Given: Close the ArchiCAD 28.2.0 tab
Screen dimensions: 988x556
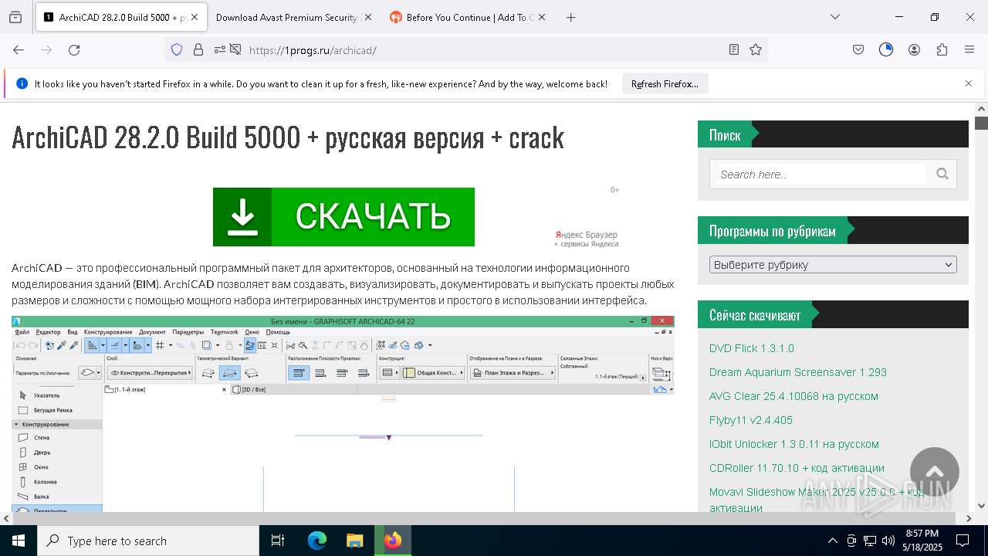Looking at the screenshot, I should tap(195, 17).
